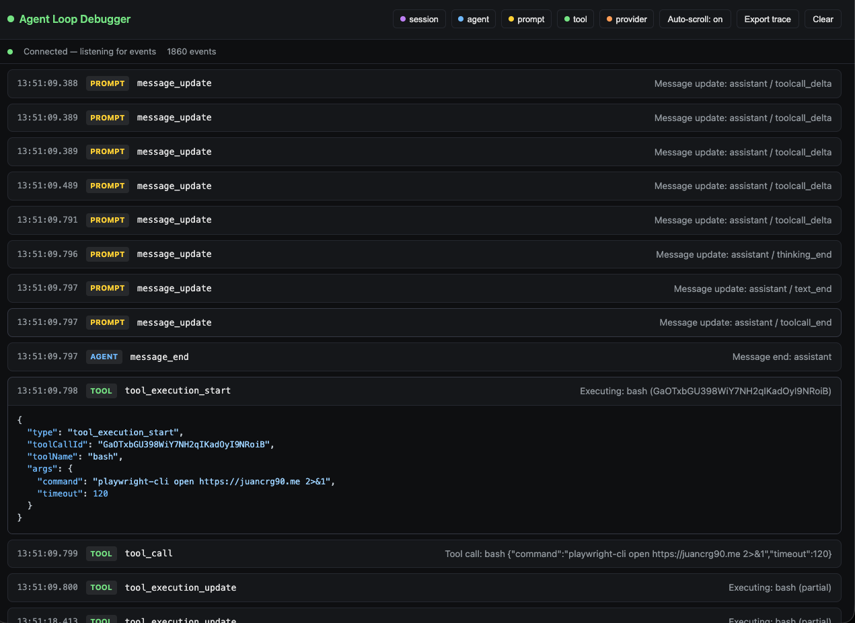This screenshot has width=855, height=623.
Task: Click the "toolName": "bash" JSON line
Action: coord(75,457)
